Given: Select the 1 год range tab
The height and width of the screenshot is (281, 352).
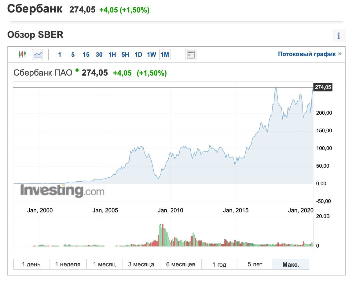Looking at the screenshot, I should click(x=219, y=265).
